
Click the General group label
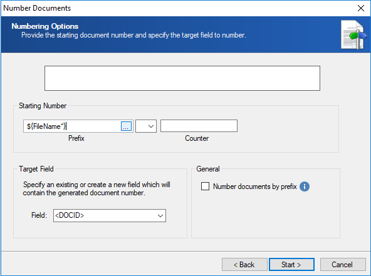tap(208, 169)
